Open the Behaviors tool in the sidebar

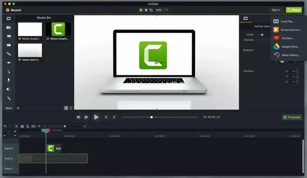point(9,54)
